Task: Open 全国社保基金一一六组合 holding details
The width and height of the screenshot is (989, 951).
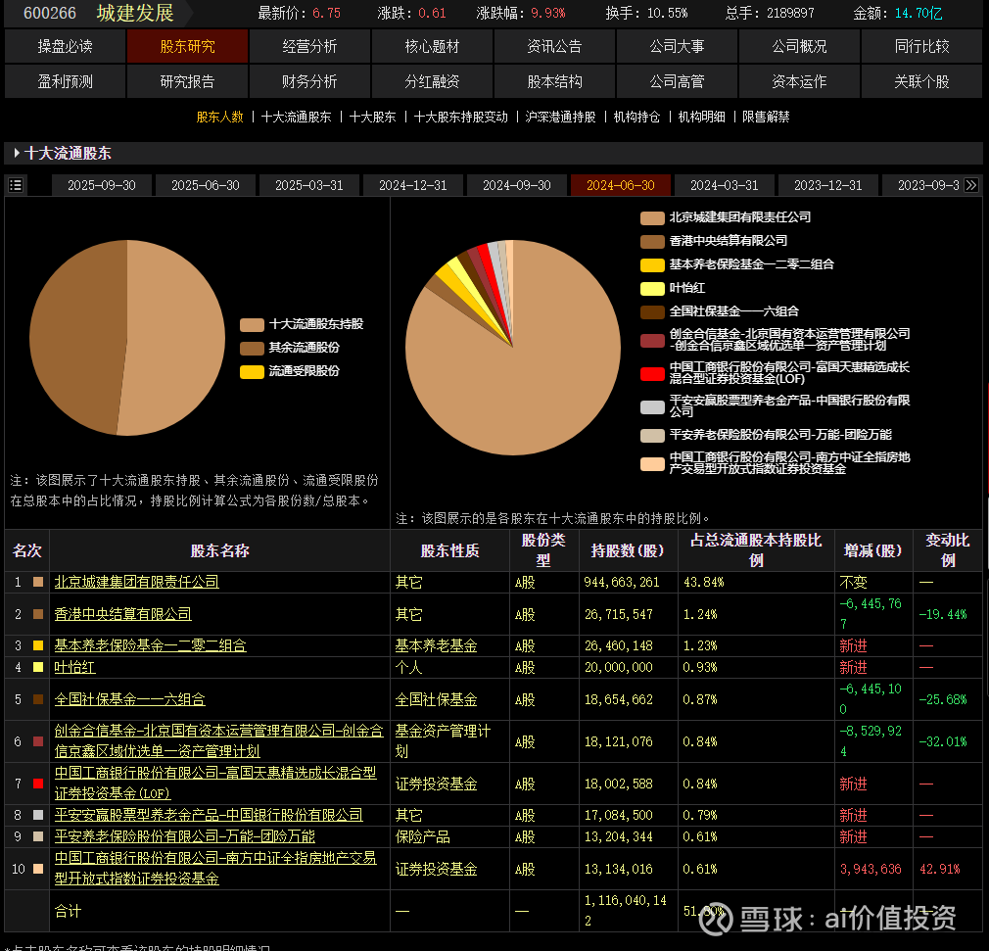Action: click(129, 699)
